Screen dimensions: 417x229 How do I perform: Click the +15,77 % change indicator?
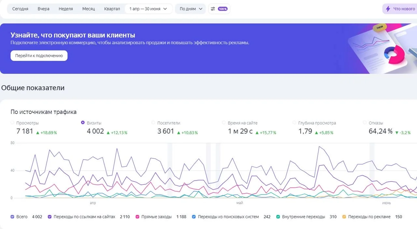266,133
